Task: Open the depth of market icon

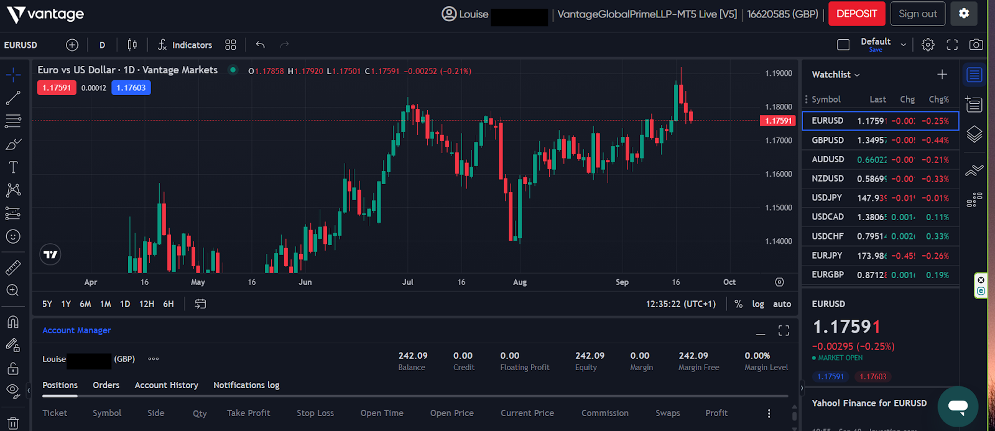Action: coord(974,200)
